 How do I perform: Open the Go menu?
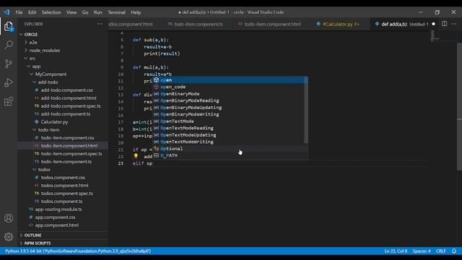tap(85, 12)
